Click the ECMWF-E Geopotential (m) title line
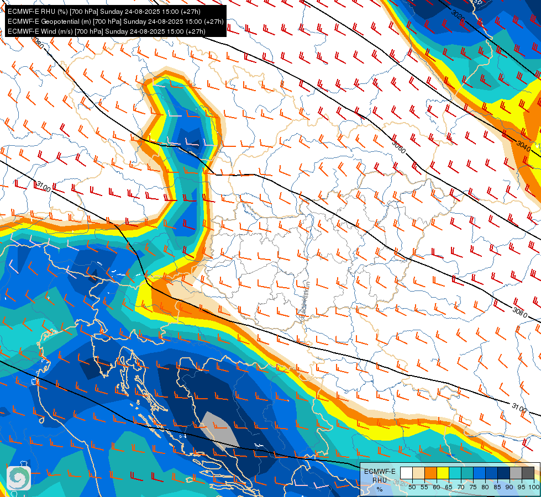The height and width of the screenshot is (497, 541). tap(115, 22)
